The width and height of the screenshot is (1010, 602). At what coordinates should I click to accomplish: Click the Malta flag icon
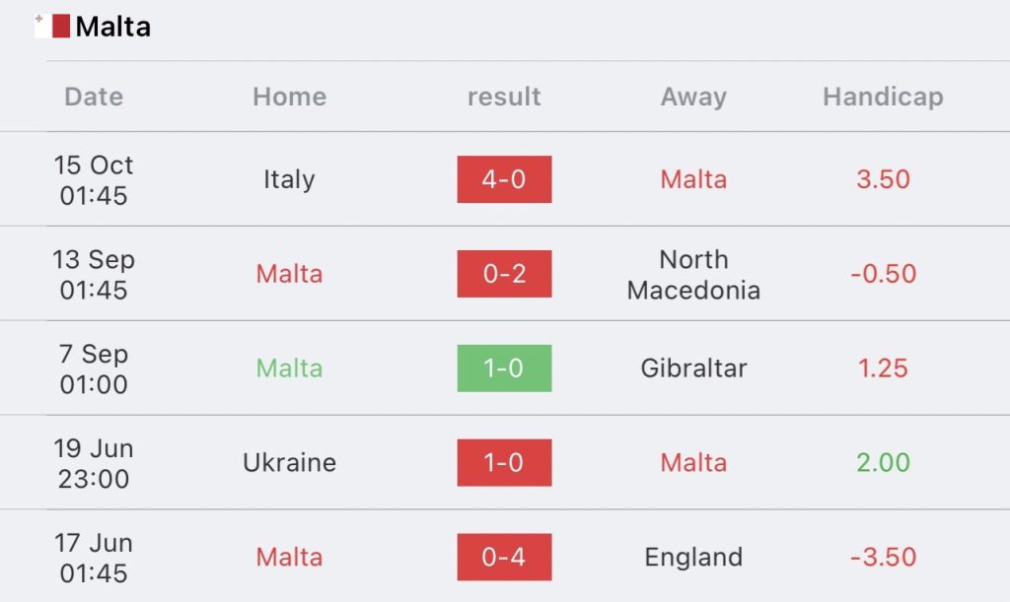[x=52, y=27]
